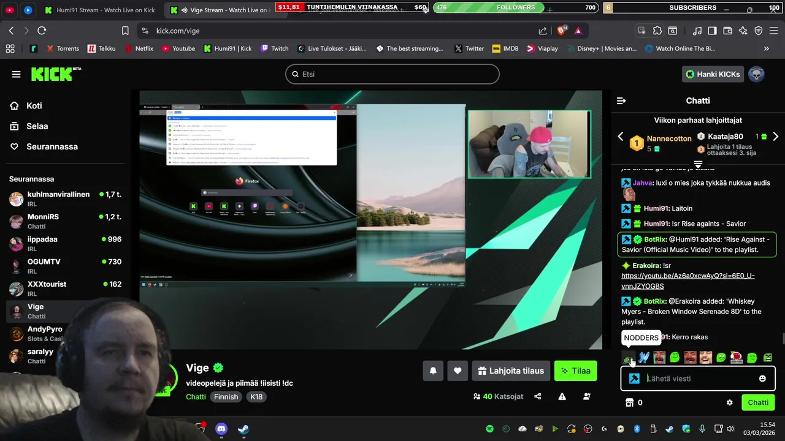The width and height of the screenshot is (785, 441).
Task: Click the Chatti category link under Vige
Action: pos(196,397)
